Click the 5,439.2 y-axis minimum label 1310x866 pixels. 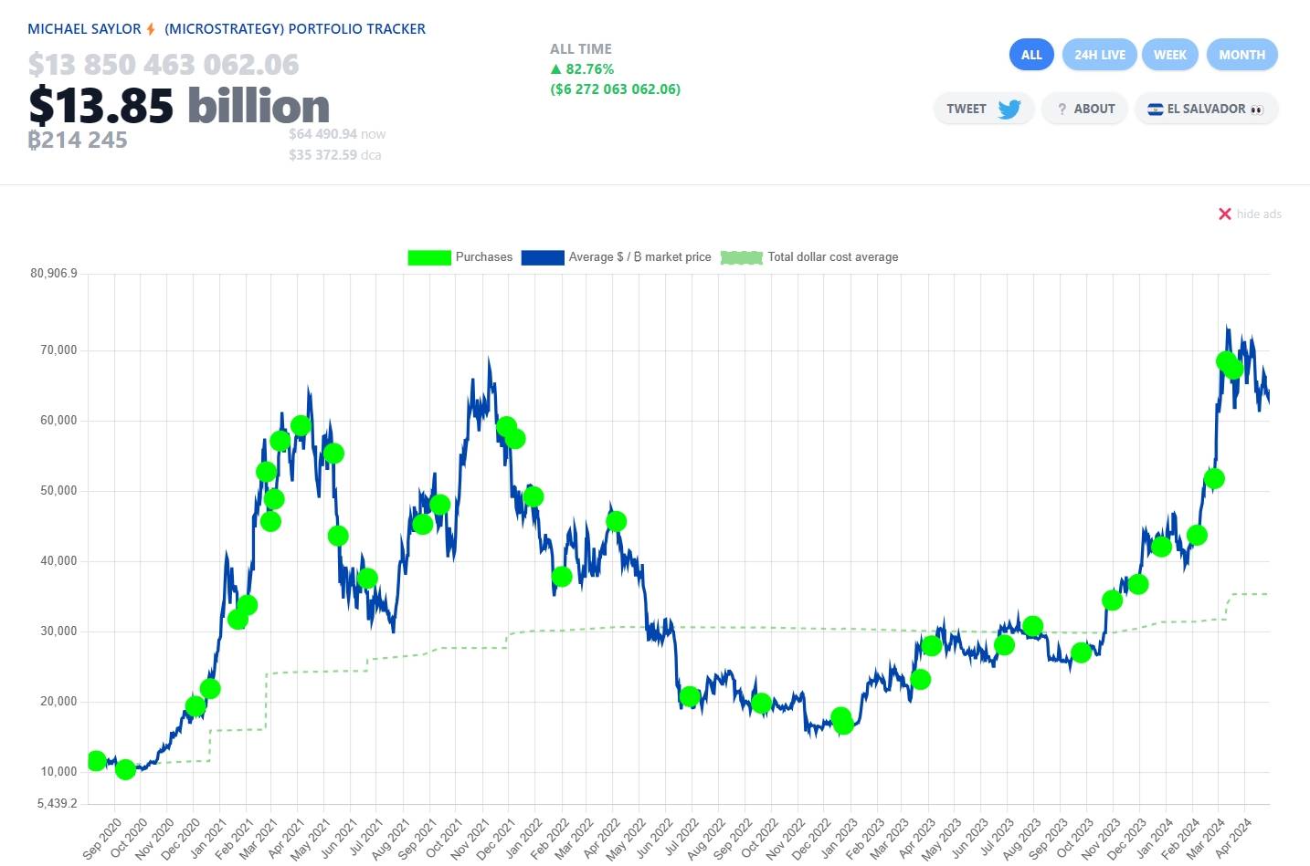[57, 804]
